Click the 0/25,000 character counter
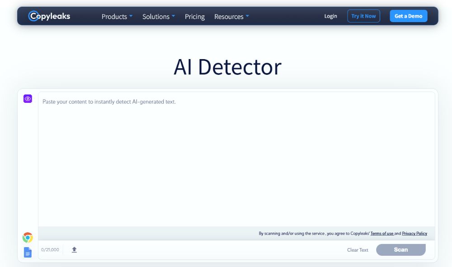This screenshot has height=267, width=452. (50, 249)
